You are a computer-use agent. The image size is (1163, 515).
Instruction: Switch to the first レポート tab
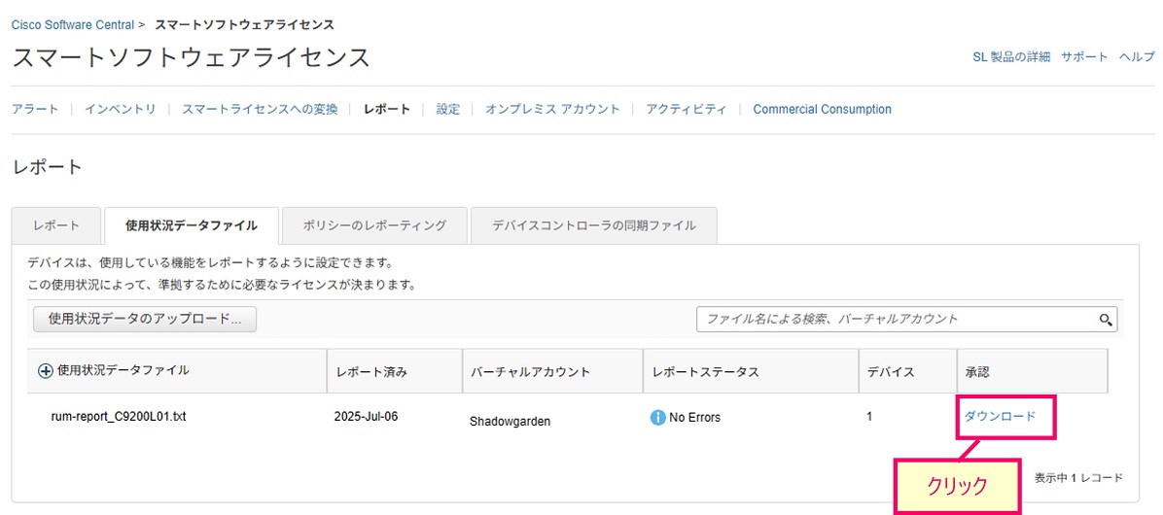[x=56, y=225]
